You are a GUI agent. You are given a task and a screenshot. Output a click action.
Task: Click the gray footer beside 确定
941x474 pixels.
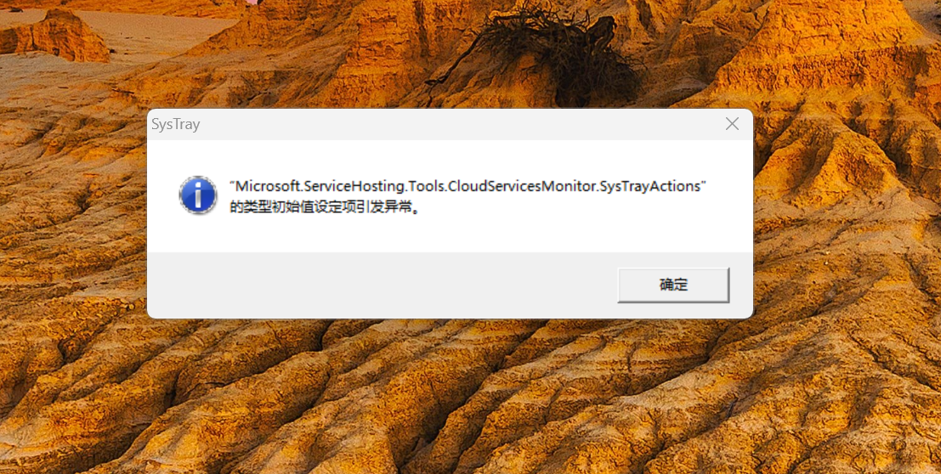(378, 285)
